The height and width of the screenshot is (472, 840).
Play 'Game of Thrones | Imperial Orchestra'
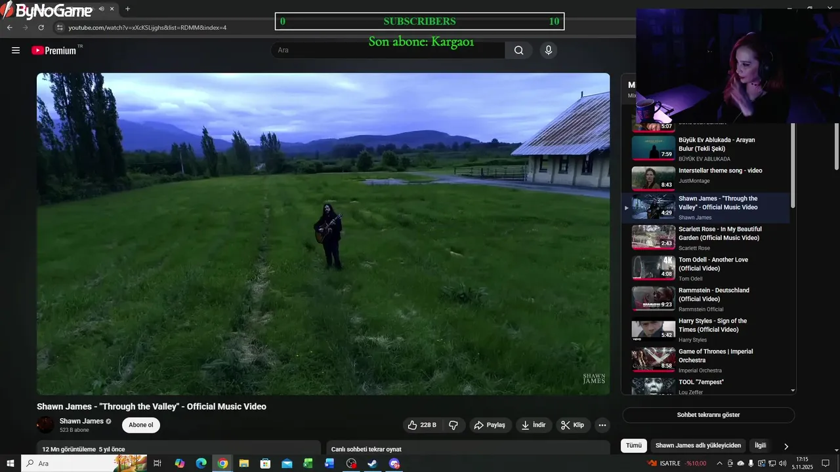[705, 361]
